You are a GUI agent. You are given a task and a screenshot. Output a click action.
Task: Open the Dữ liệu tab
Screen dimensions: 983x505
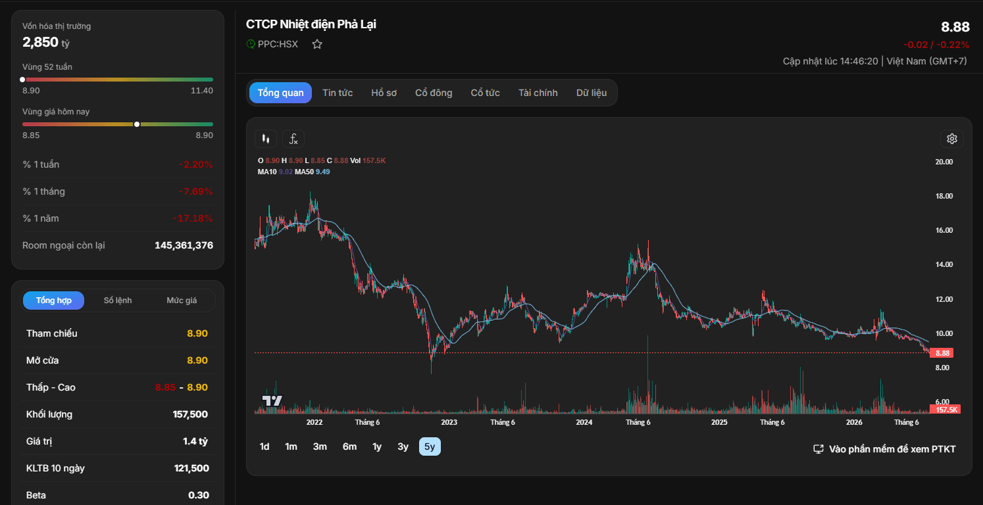[592, 93]
